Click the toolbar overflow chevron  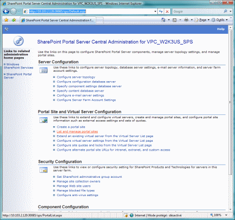coord(231,18)
